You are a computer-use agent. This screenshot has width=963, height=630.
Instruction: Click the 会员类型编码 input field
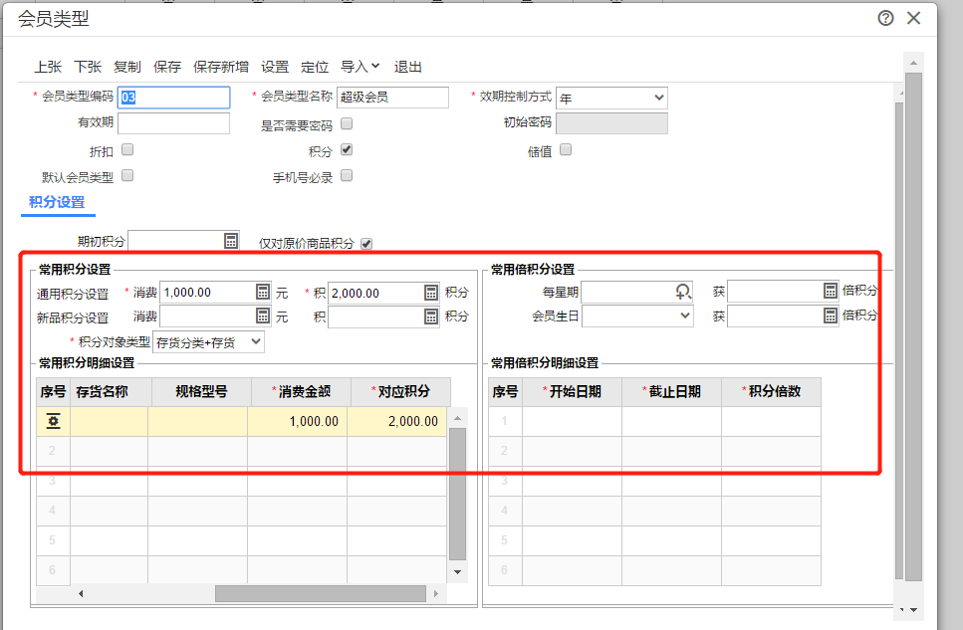click(x=174, y=97)
